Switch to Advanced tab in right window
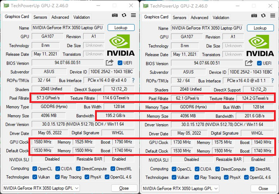279x194 pixels. 200,17
